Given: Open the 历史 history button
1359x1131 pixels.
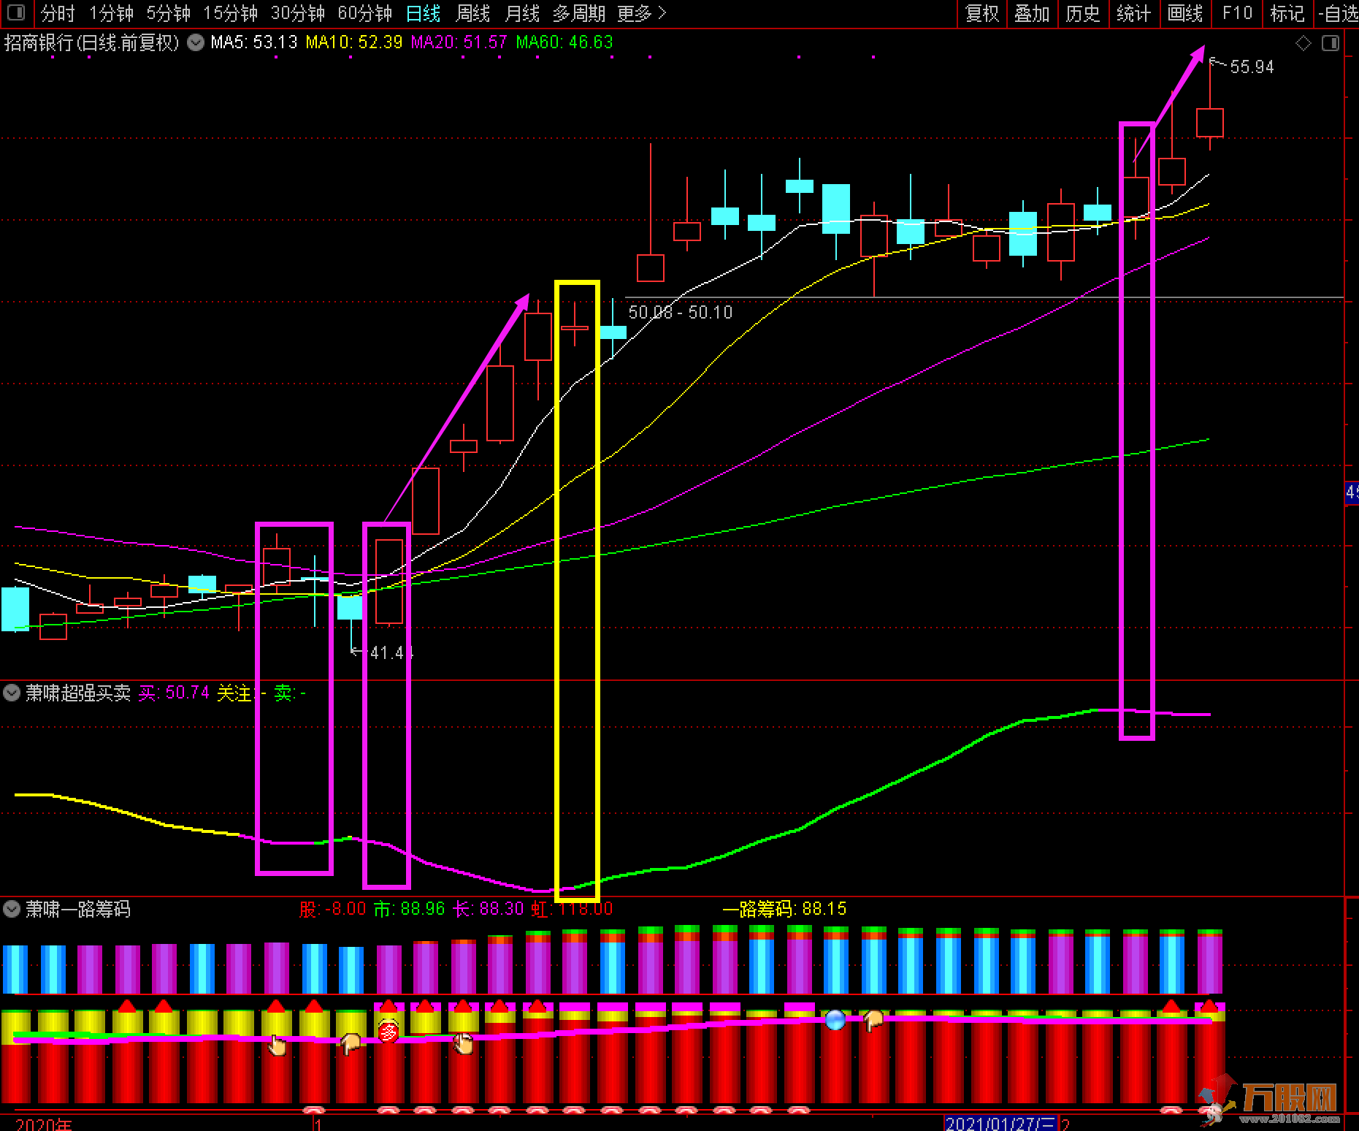Looking at the screenshot, I should point(1082,13).
